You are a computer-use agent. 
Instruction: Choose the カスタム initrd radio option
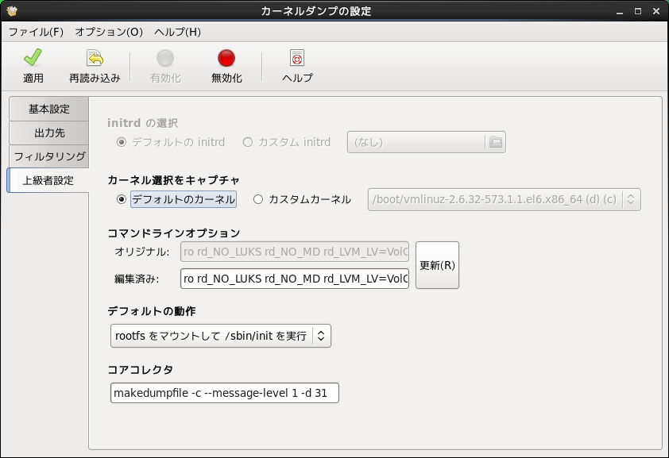(248, 142)
